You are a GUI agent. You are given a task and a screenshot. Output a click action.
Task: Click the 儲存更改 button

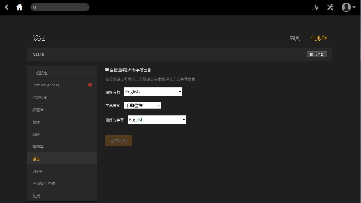point(119,140)
